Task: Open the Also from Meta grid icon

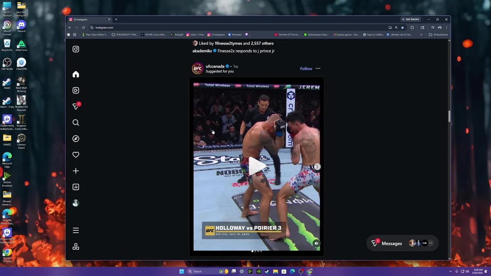Action: (76, 246)
